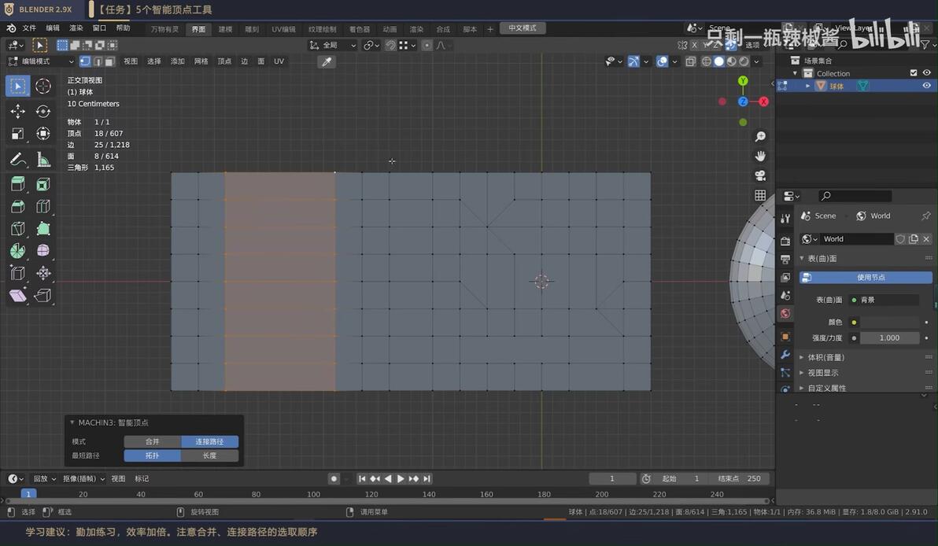Select the Extrude Region tool

(x=17, y=184)
